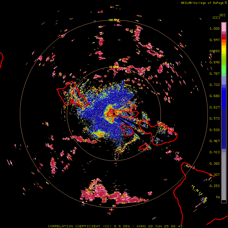Click the 0.893 legend value
The height and width of the screenshot is (228, 228).
(215, 51)
